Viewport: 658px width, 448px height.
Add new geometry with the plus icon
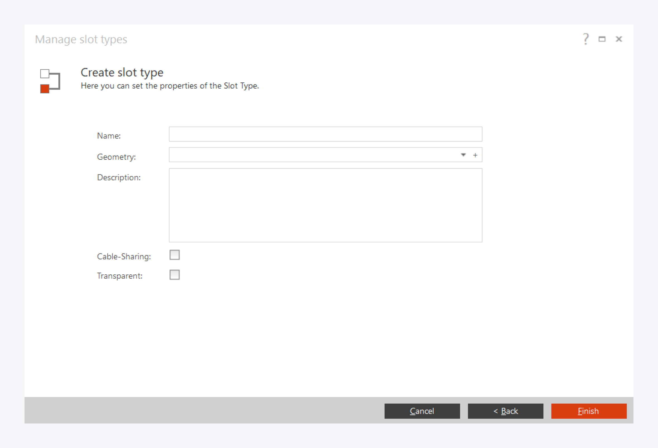[475, 155]
